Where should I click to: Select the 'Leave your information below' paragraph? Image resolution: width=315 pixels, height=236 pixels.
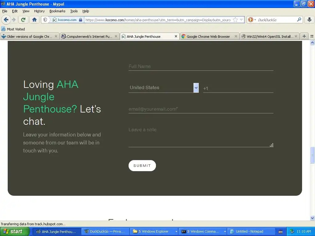point(62,143)
